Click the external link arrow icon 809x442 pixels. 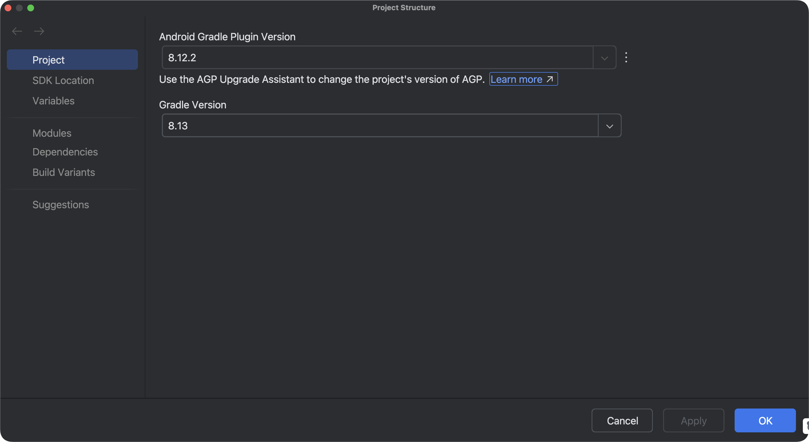550,79
